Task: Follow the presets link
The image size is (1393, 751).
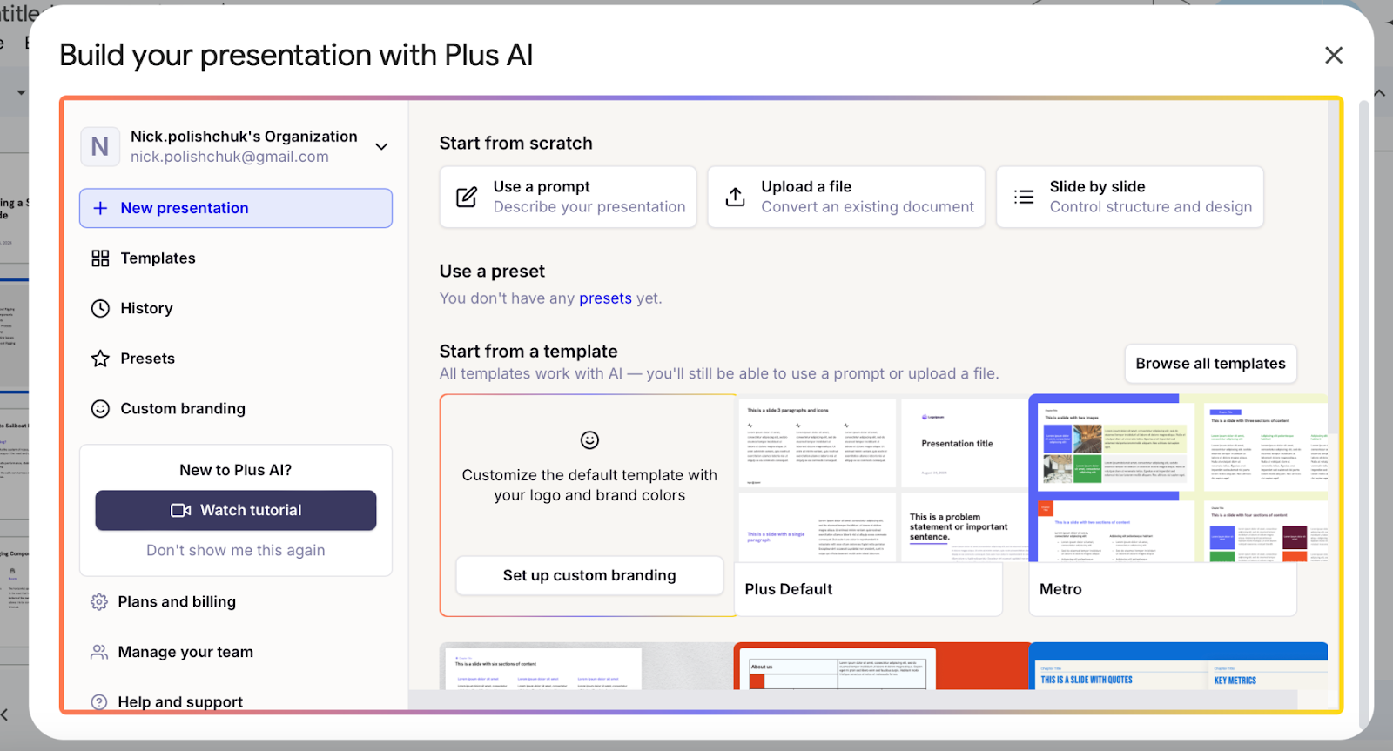Action: [x=605, y=298]
